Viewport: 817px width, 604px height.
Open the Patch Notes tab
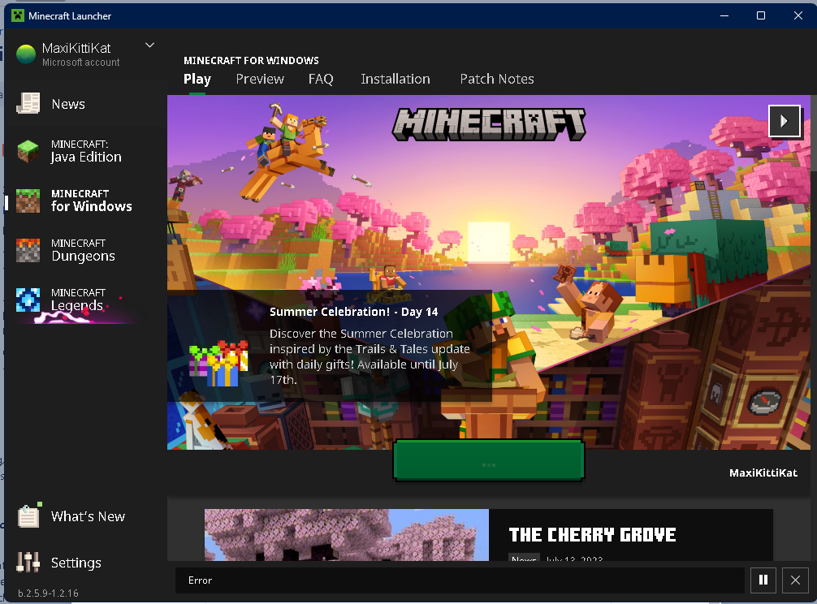pyautogui.click(x=497, y=79)
